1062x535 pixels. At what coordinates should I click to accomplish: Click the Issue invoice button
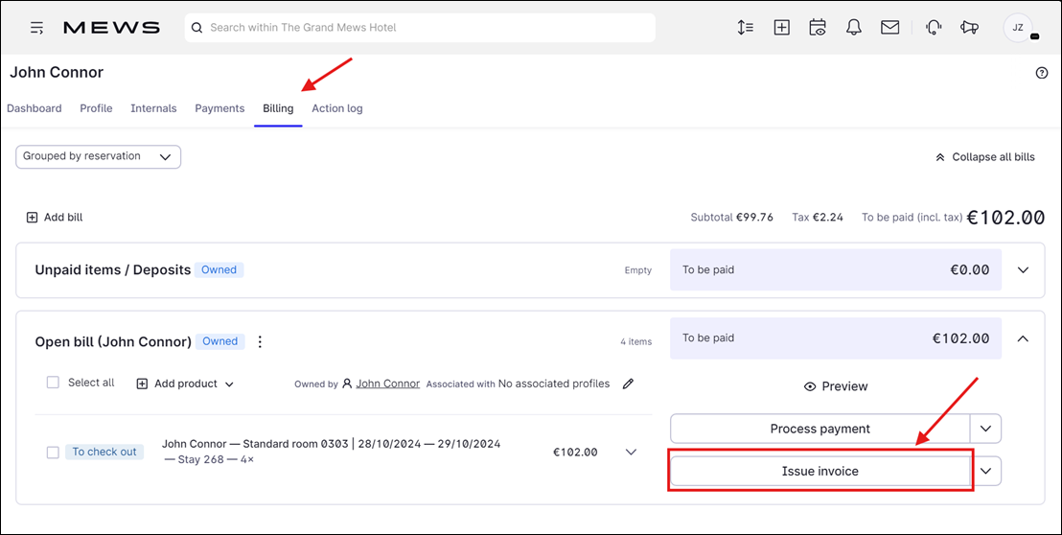pyautogui.click(x=820, y=472)
